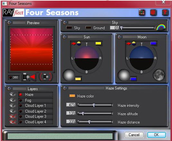This screenshot has width=172, height=141.
Task: Show Cloud Layer 3 with crossed eye icon
Action: pyautogui.click(x=13, y=117)
